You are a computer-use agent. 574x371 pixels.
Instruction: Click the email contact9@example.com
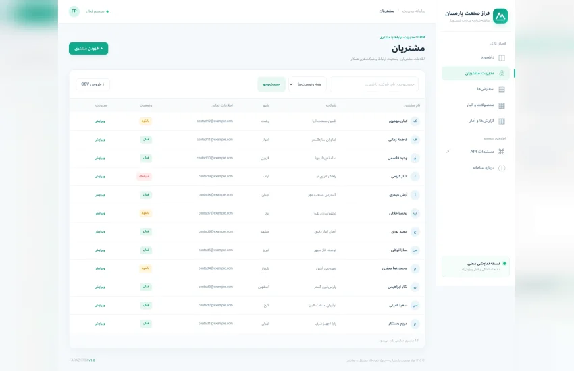click(x=215, y=176)
